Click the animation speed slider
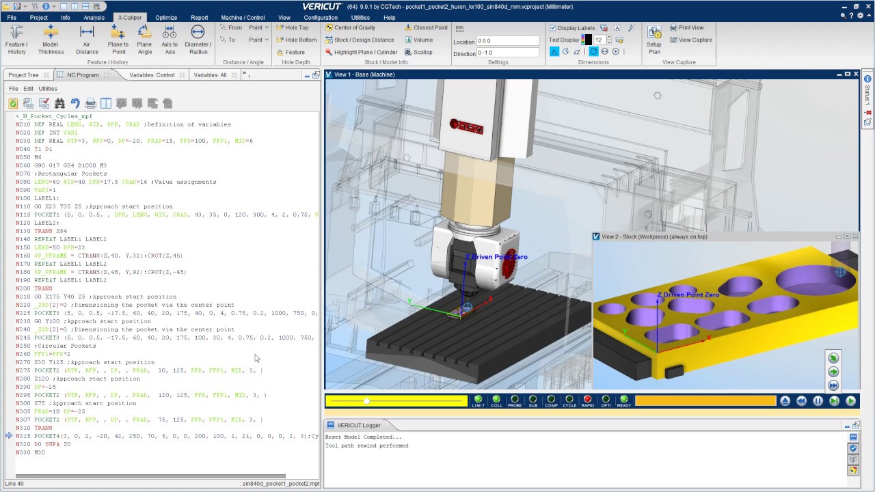This screenshot has height=492, width=875. pos(396,401)
